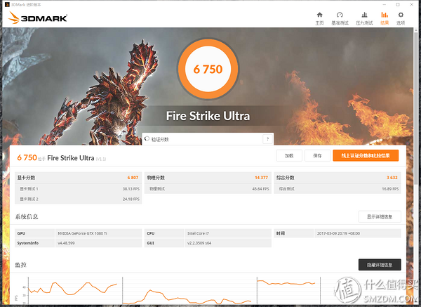Click the Fire Strike Ultra banner title

click(208, 116)
